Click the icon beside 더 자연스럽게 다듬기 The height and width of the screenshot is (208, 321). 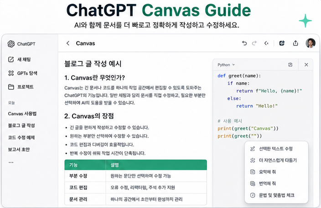[x=253, y=160]
